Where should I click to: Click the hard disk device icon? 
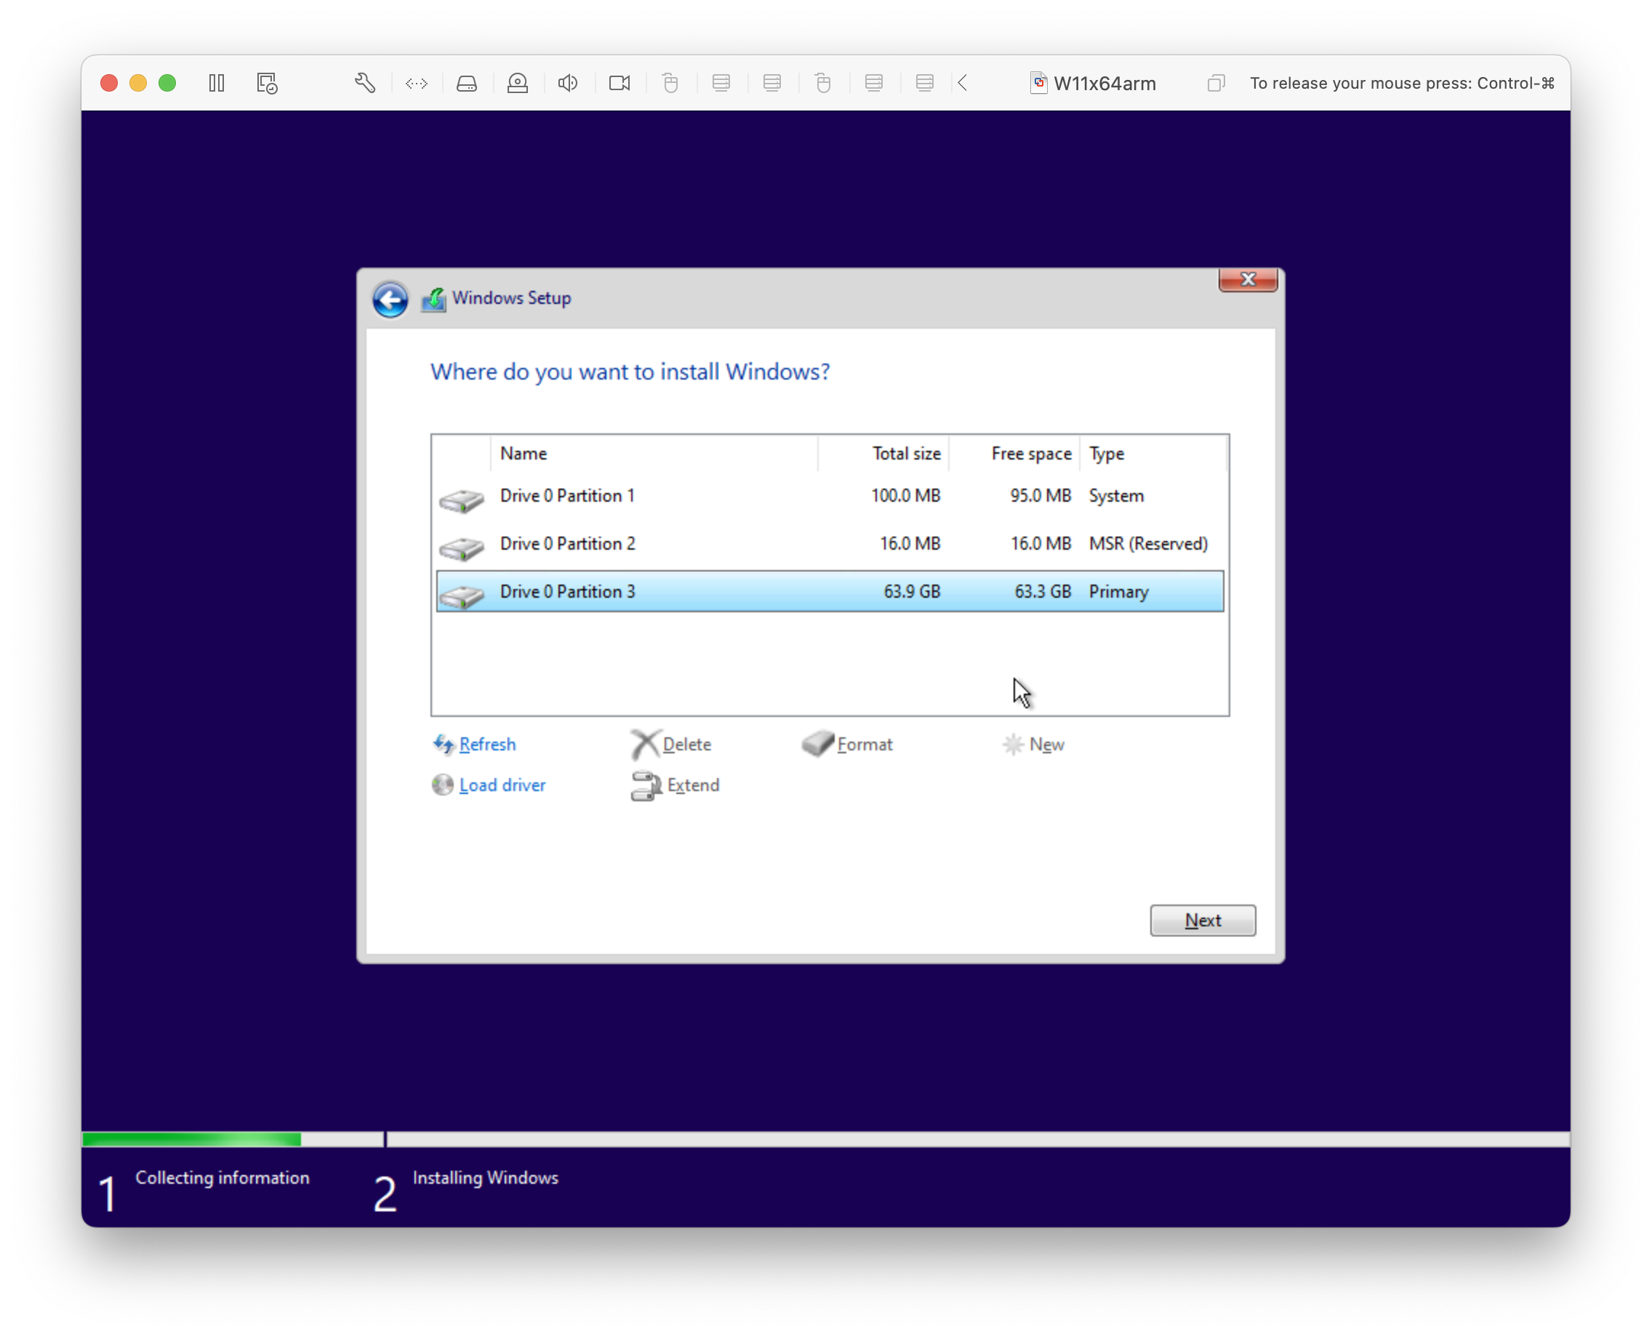tap(467, 83)
